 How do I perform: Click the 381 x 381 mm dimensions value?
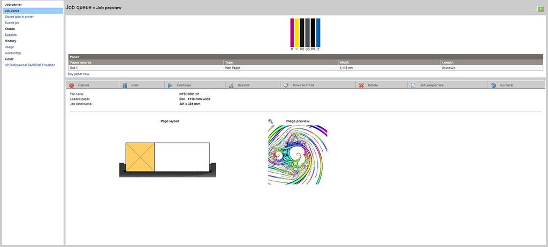click(x=190, y=104)
